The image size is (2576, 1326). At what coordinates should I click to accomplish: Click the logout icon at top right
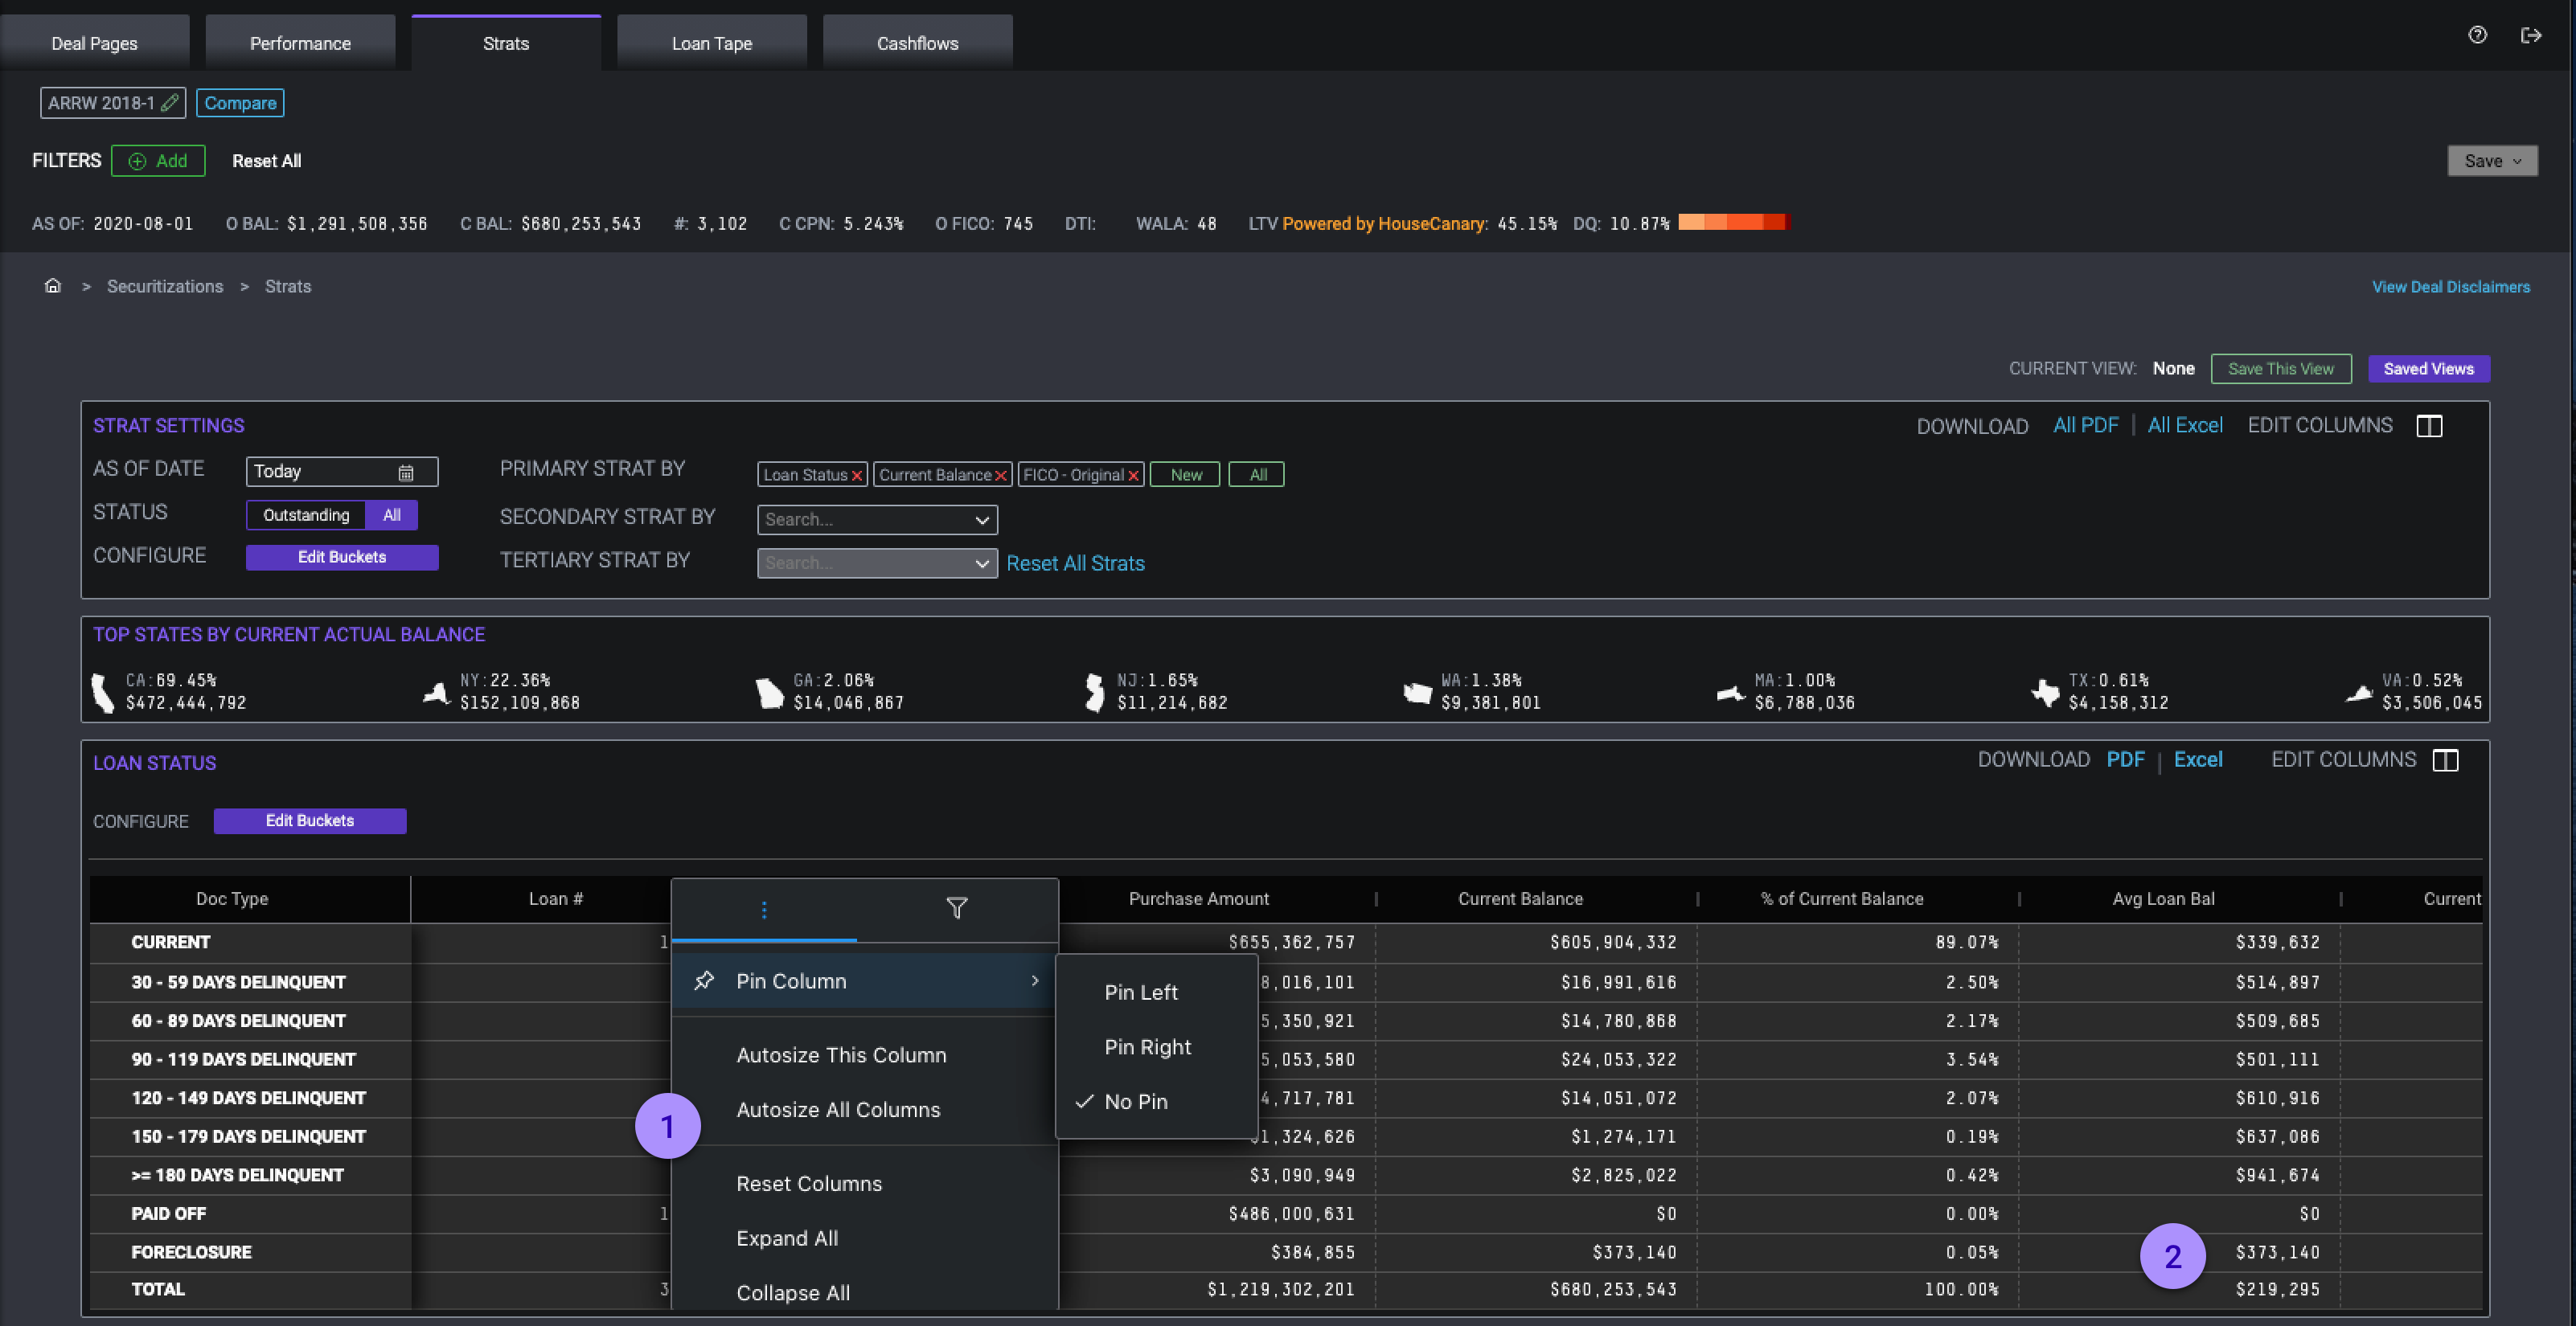coord(2531,35)
